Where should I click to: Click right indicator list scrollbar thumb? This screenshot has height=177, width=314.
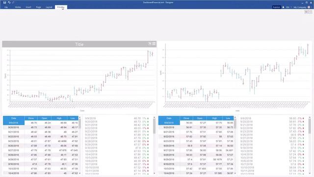(310, 126)
